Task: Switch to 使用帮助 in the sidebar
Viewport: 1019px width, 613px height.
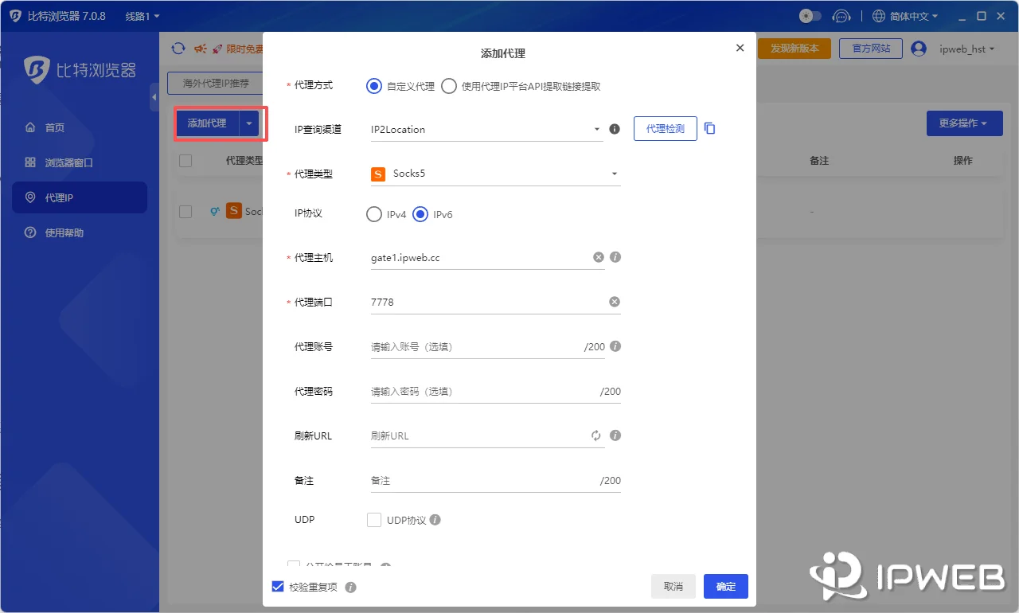Action: pos(80,233)
